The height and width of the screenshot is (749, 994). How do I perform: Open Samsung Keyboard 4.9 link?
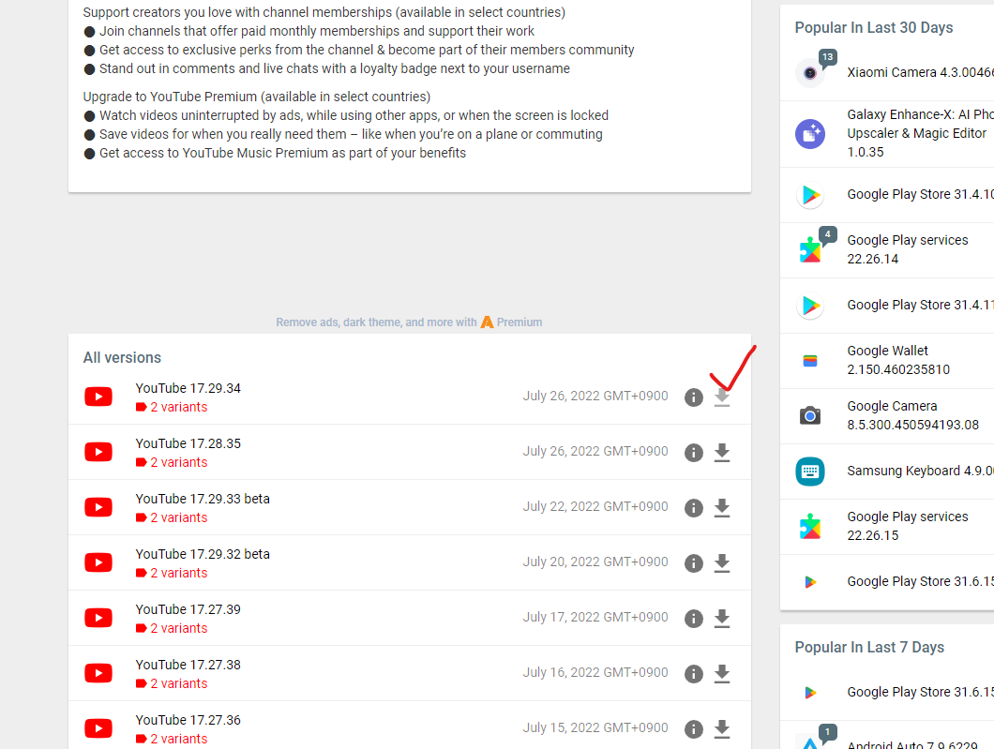[x=921, y=471]
